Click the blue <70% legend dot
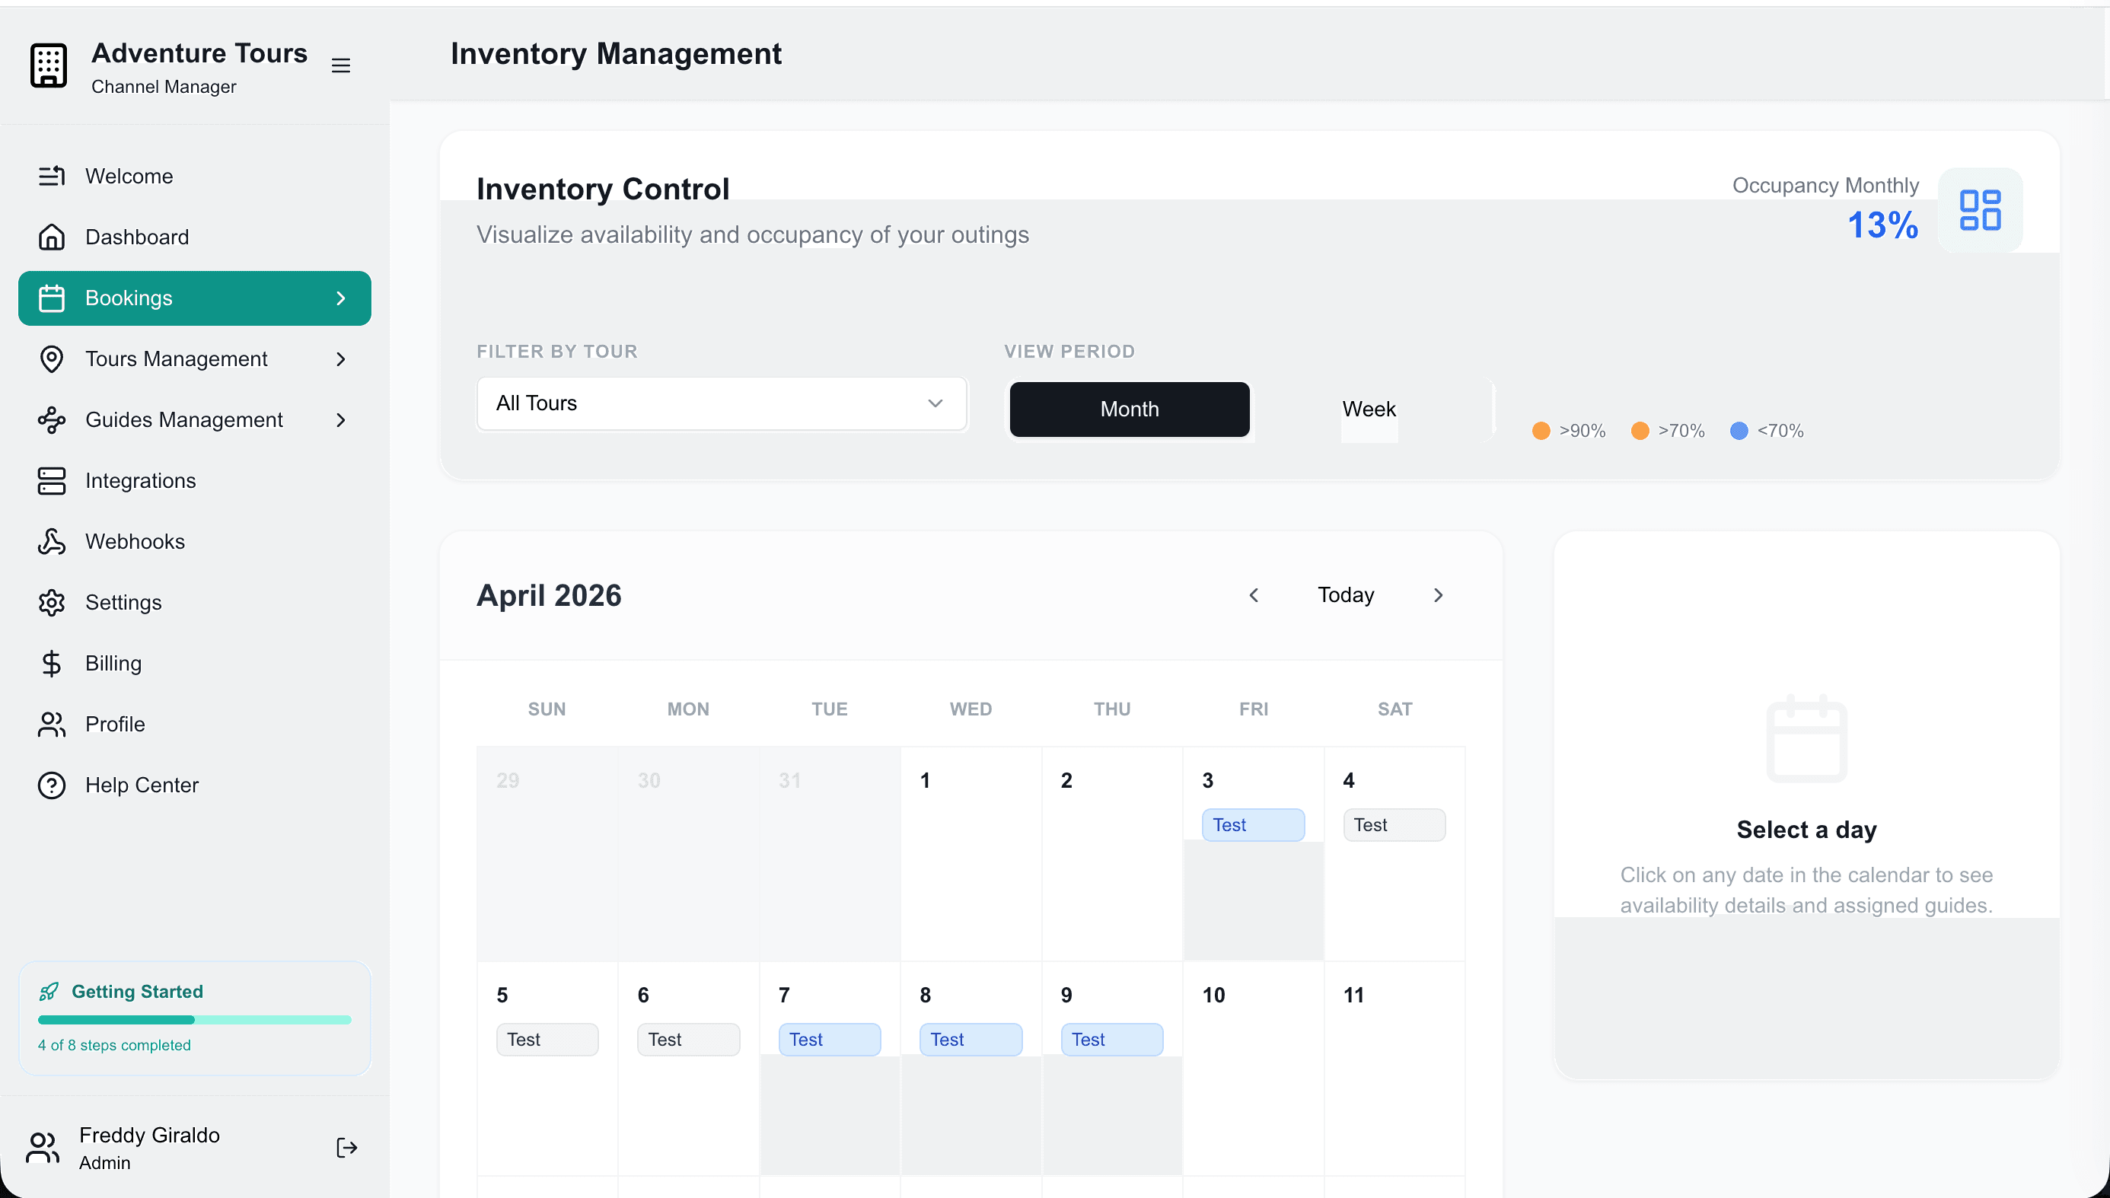The width and height of the screenshot is (2110, 1198). tap(1739, 430)
